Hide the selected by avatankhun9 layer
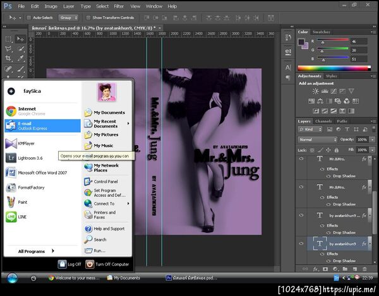 pyautogui.click(x=301, y=244)
